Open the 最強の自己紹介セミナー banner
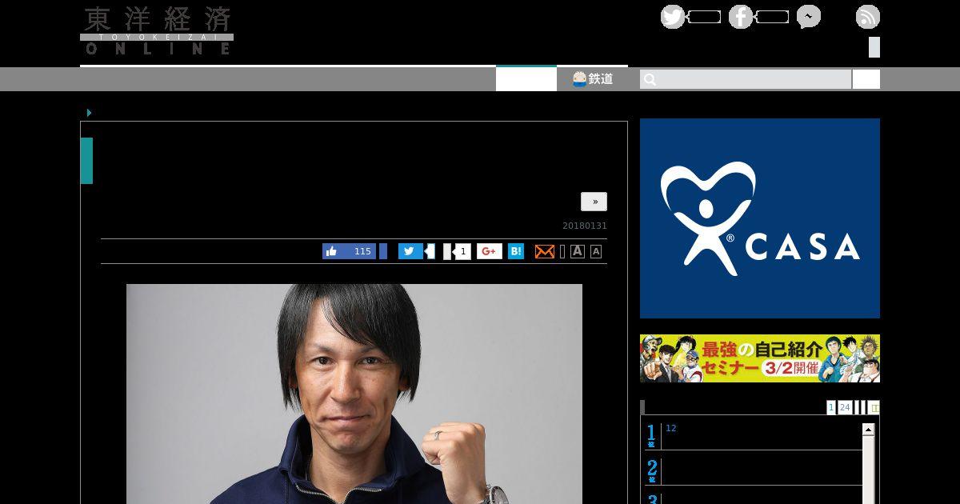 [760, 358]
